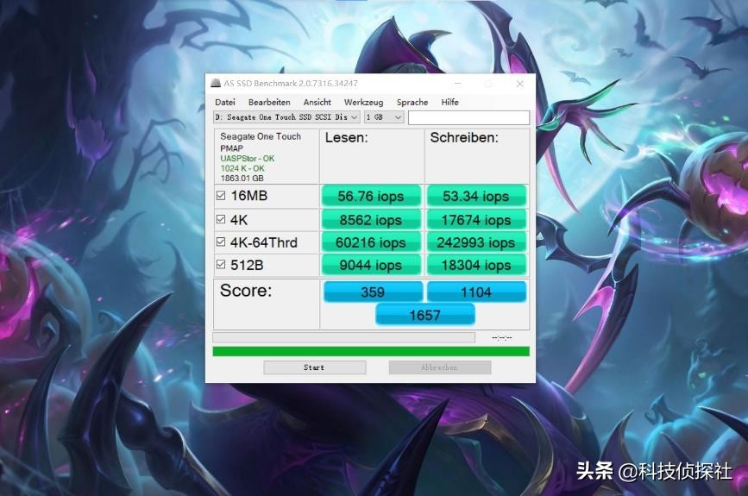Screen dimensions: 748x496
Task: Minimize the AS SSD Benchmark window
Action: click(457, 84)
